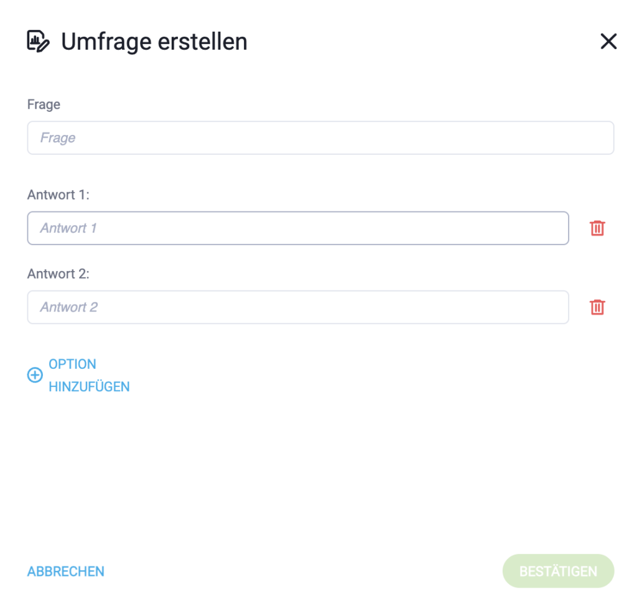The width and height of the screenshot is (637, 602).
Task: Select the Antwort 2 text field
Action: click(298, 307)
